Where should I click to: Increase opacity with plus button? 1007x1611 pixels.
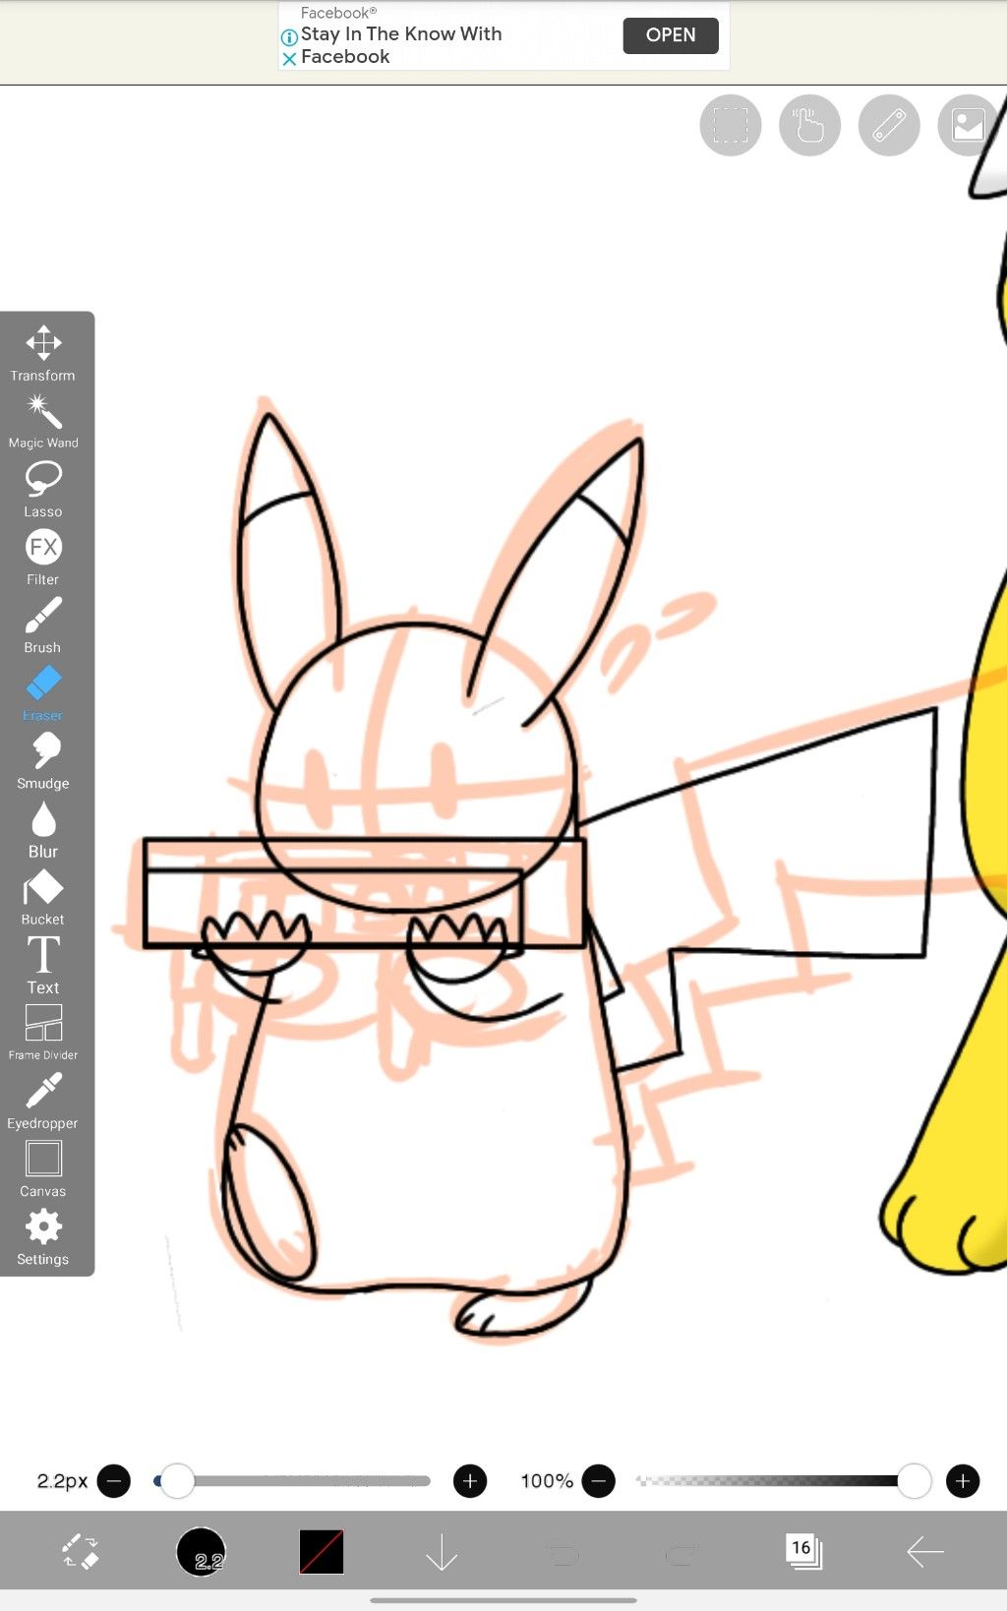point(963,1480)
